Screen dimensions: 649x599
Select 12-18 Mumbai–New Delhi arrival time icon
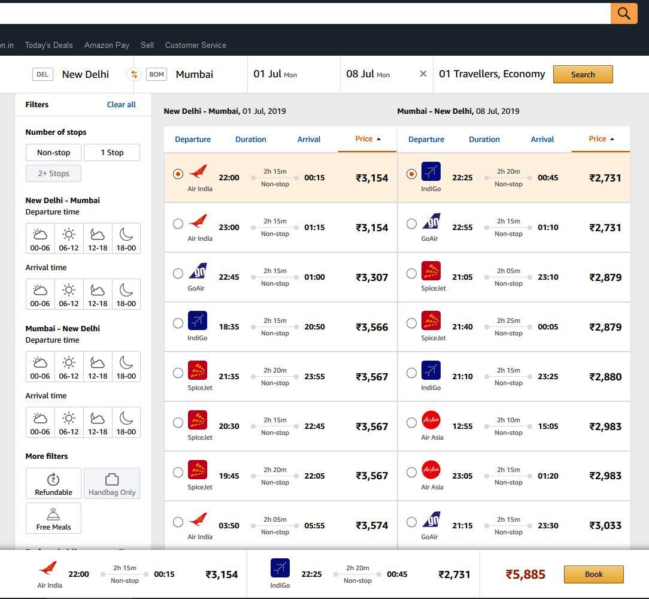coord(98,422)
